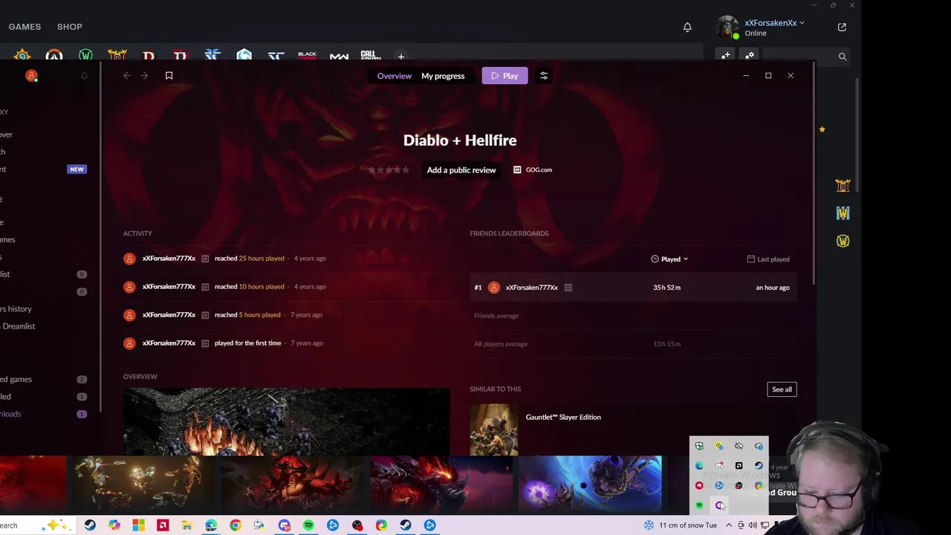Open the Played sort dropdown
Screen dimensions: 951x535
point(669,259)
